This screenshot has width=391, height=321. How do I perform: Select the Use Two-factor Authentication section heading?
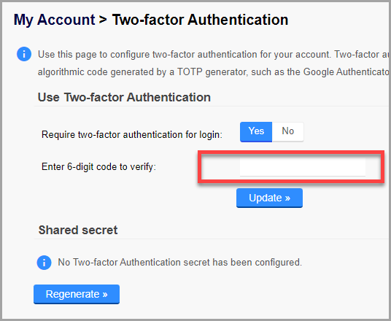tap(124, 97)
